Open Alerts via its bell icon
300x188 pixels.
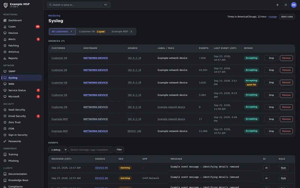pyautogui.click(x=5, y=39)
